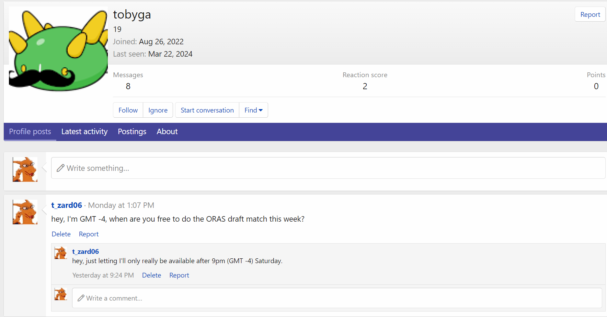Report the tobyga profile via the top Report button
This screenshot has height=317, width=607.
click(590, 14)
